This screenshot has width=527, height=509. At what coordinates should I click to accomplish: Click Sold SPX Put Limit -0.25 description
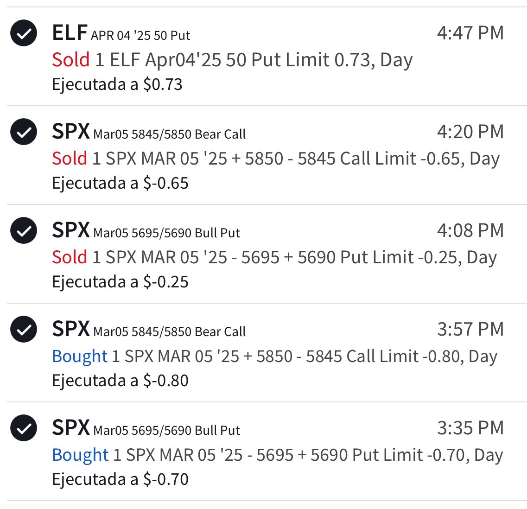274,258
